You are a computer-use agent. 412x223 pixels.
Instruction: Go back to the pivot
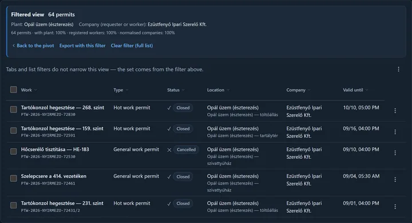click(33, 45)
